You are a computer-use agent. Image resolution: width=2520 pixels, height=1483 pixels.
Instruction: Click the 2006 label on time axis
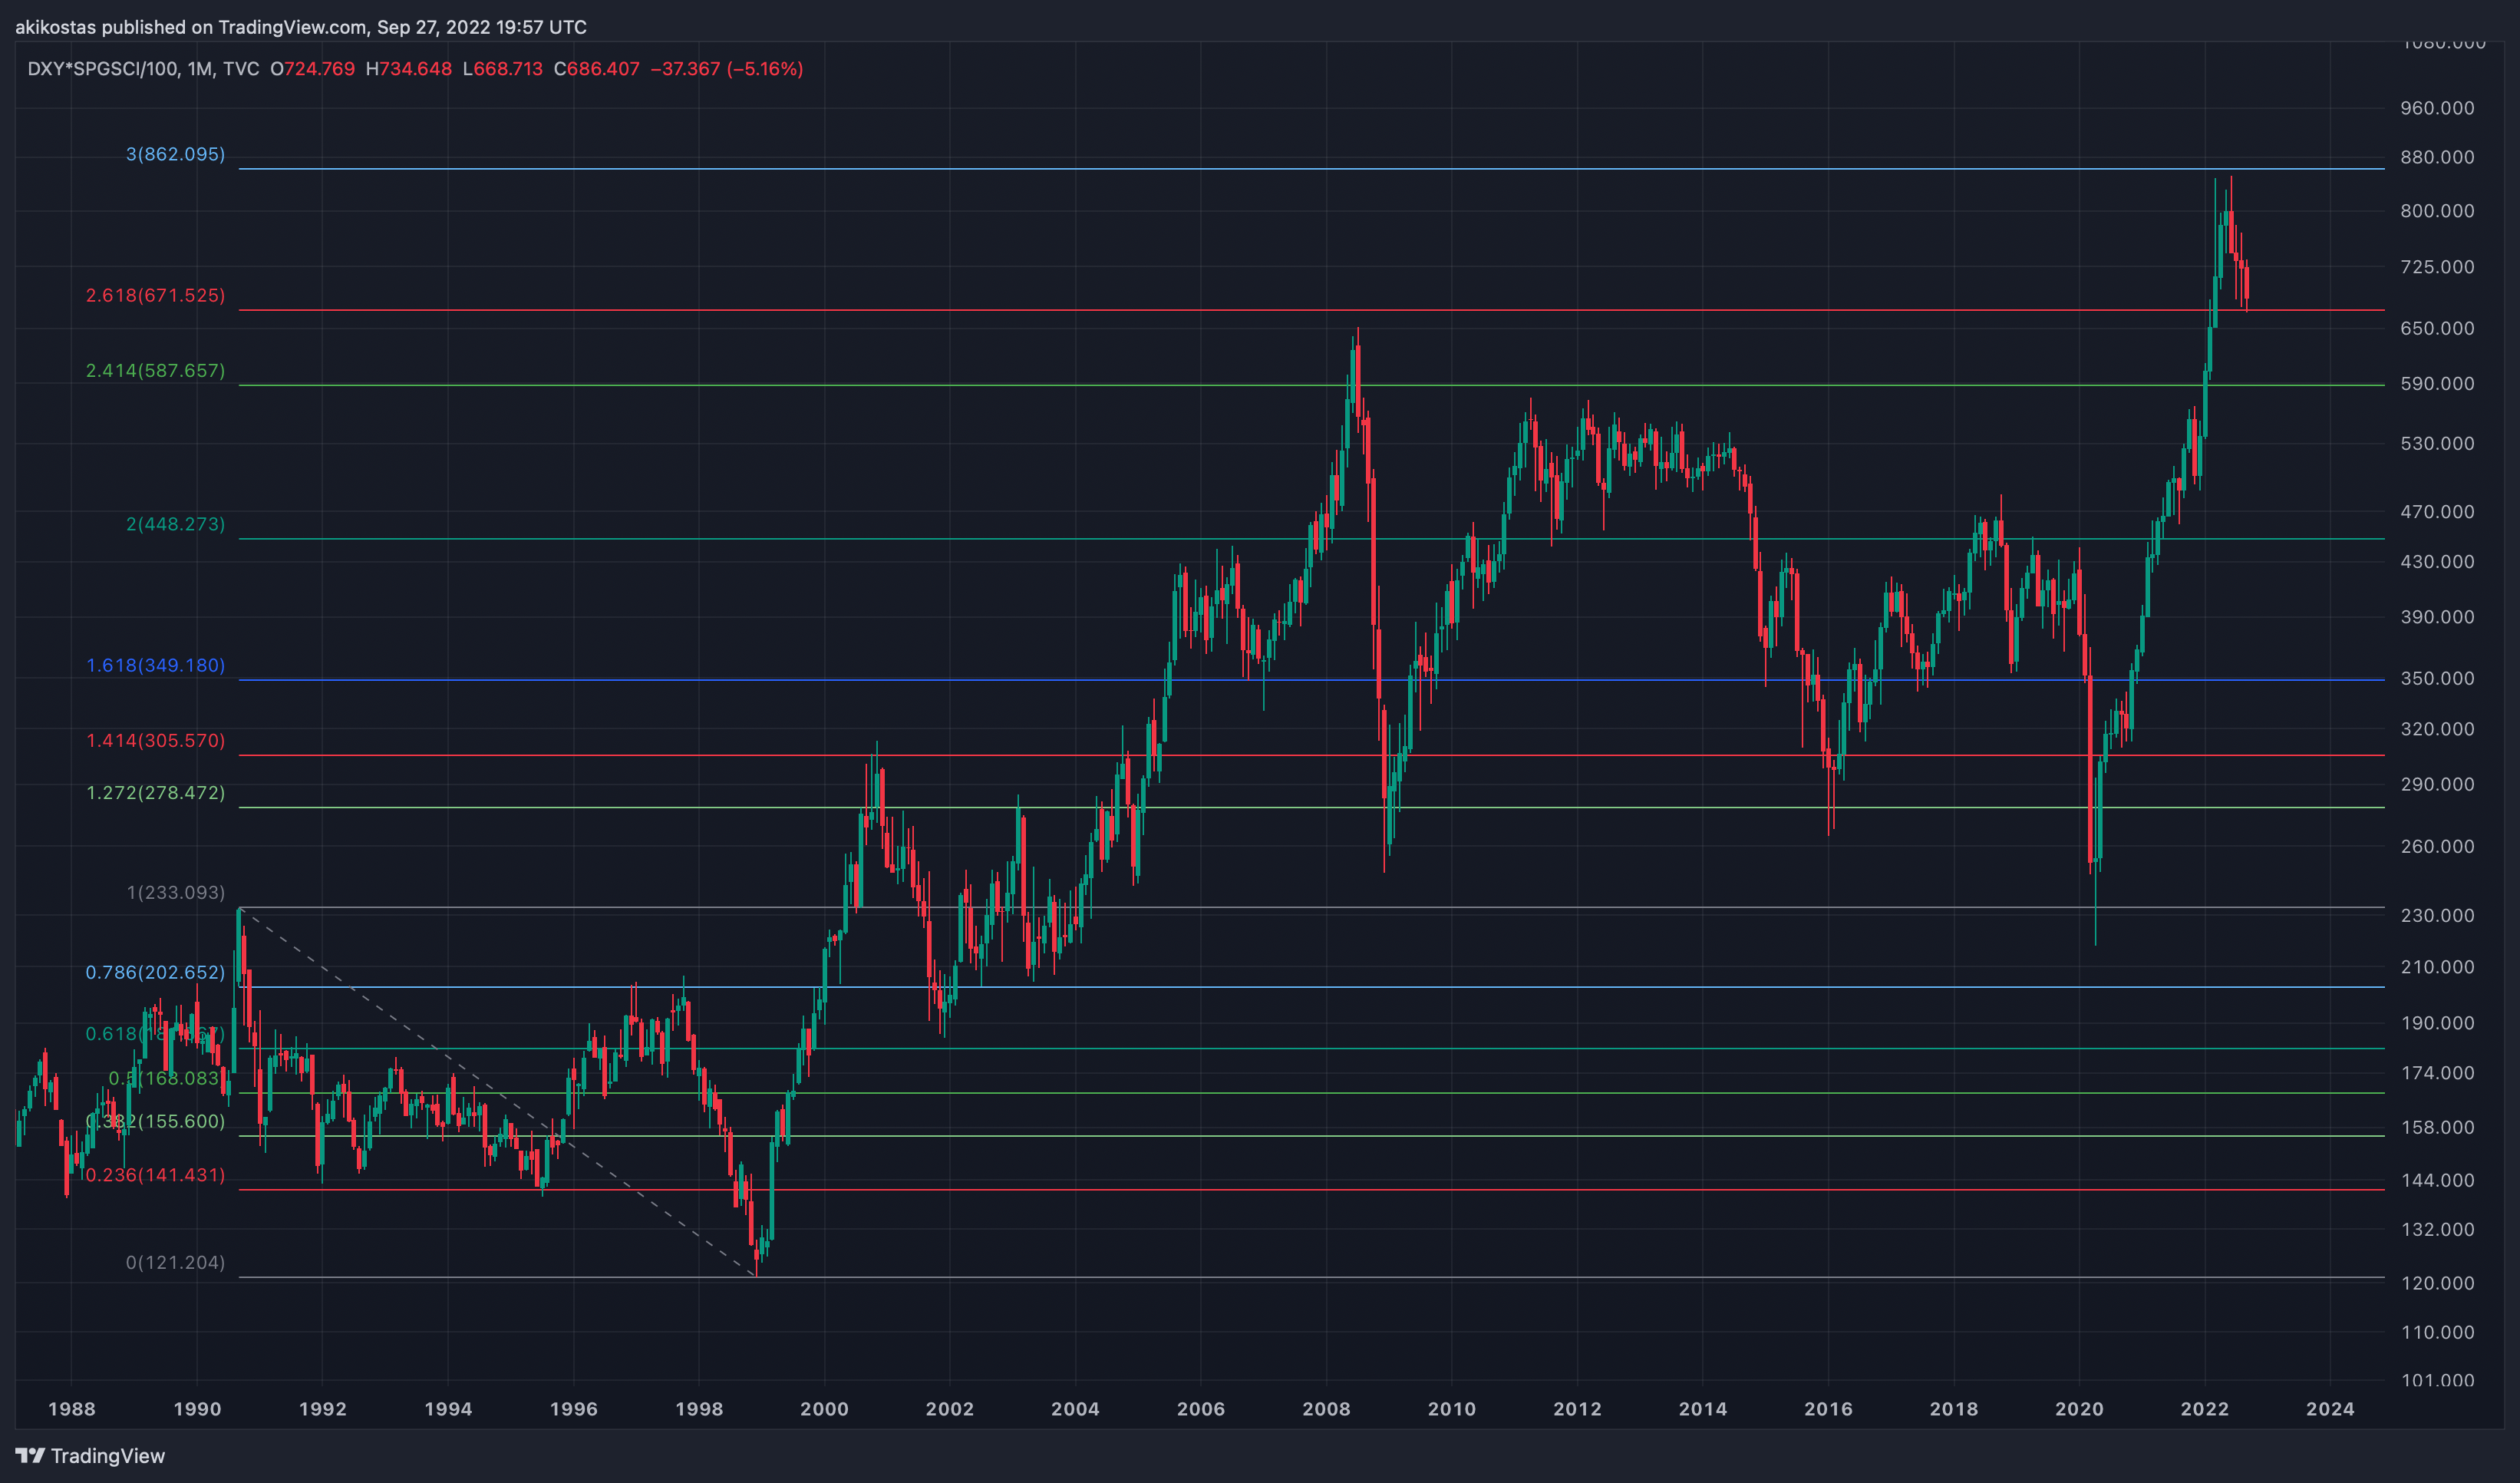point(1201,1409)
